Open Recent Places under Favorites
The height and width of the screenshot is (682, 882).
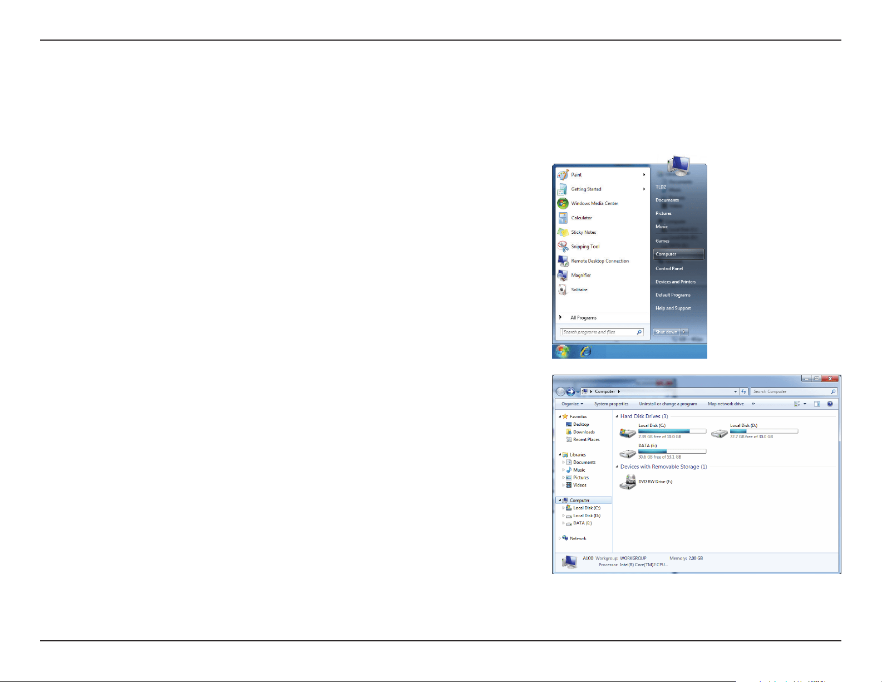pos(583,440)
